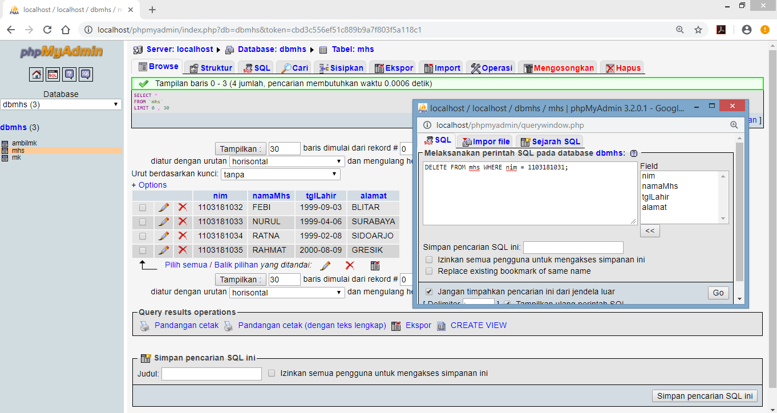Open a new browser tab
The width and height of the screenshot is (777, 413).
(152, 10)
